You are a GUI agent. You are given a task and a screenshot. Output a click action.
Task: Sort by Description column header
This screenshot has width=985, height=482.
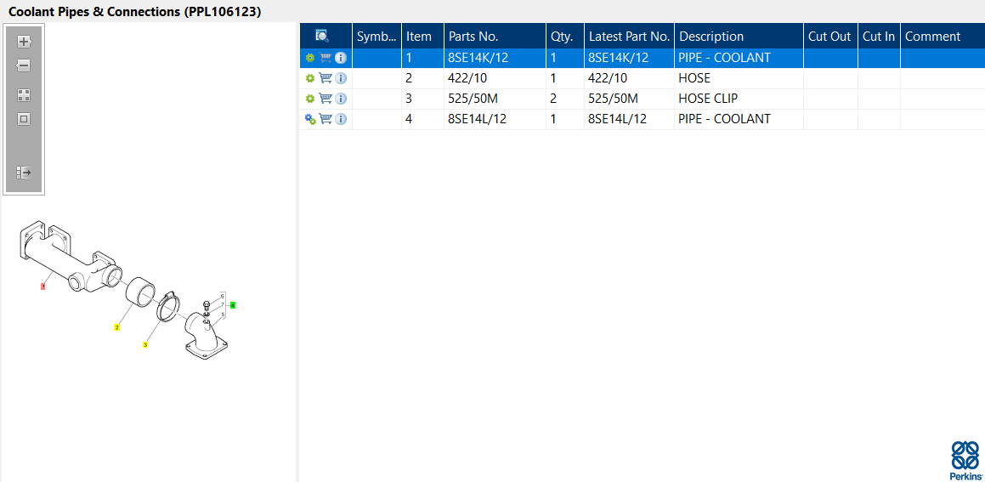point(739,37)
